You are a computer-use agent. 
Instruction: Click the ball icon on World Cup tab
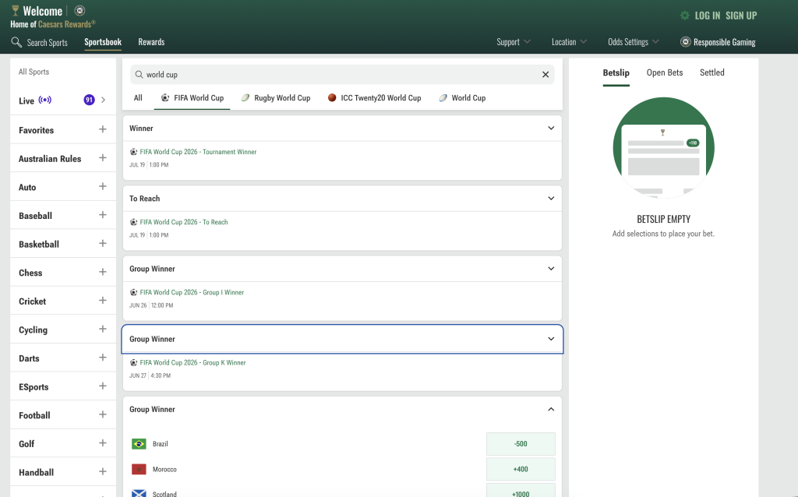[443, 97]
